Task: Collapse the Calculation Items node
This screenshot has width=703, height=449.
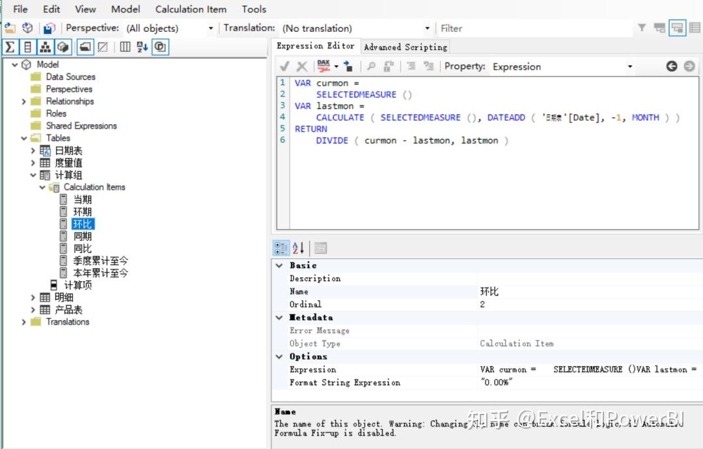Action: tap(42, 187)
